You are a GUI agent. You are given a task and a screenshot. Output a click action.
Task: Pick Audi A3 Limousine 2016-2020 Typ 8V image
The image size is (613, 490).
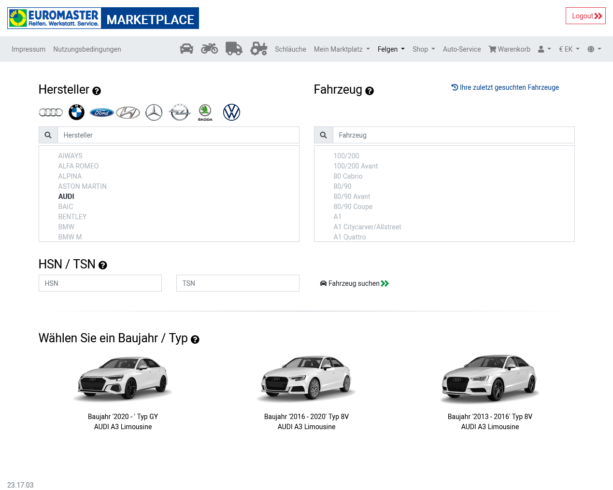[306, 378]
